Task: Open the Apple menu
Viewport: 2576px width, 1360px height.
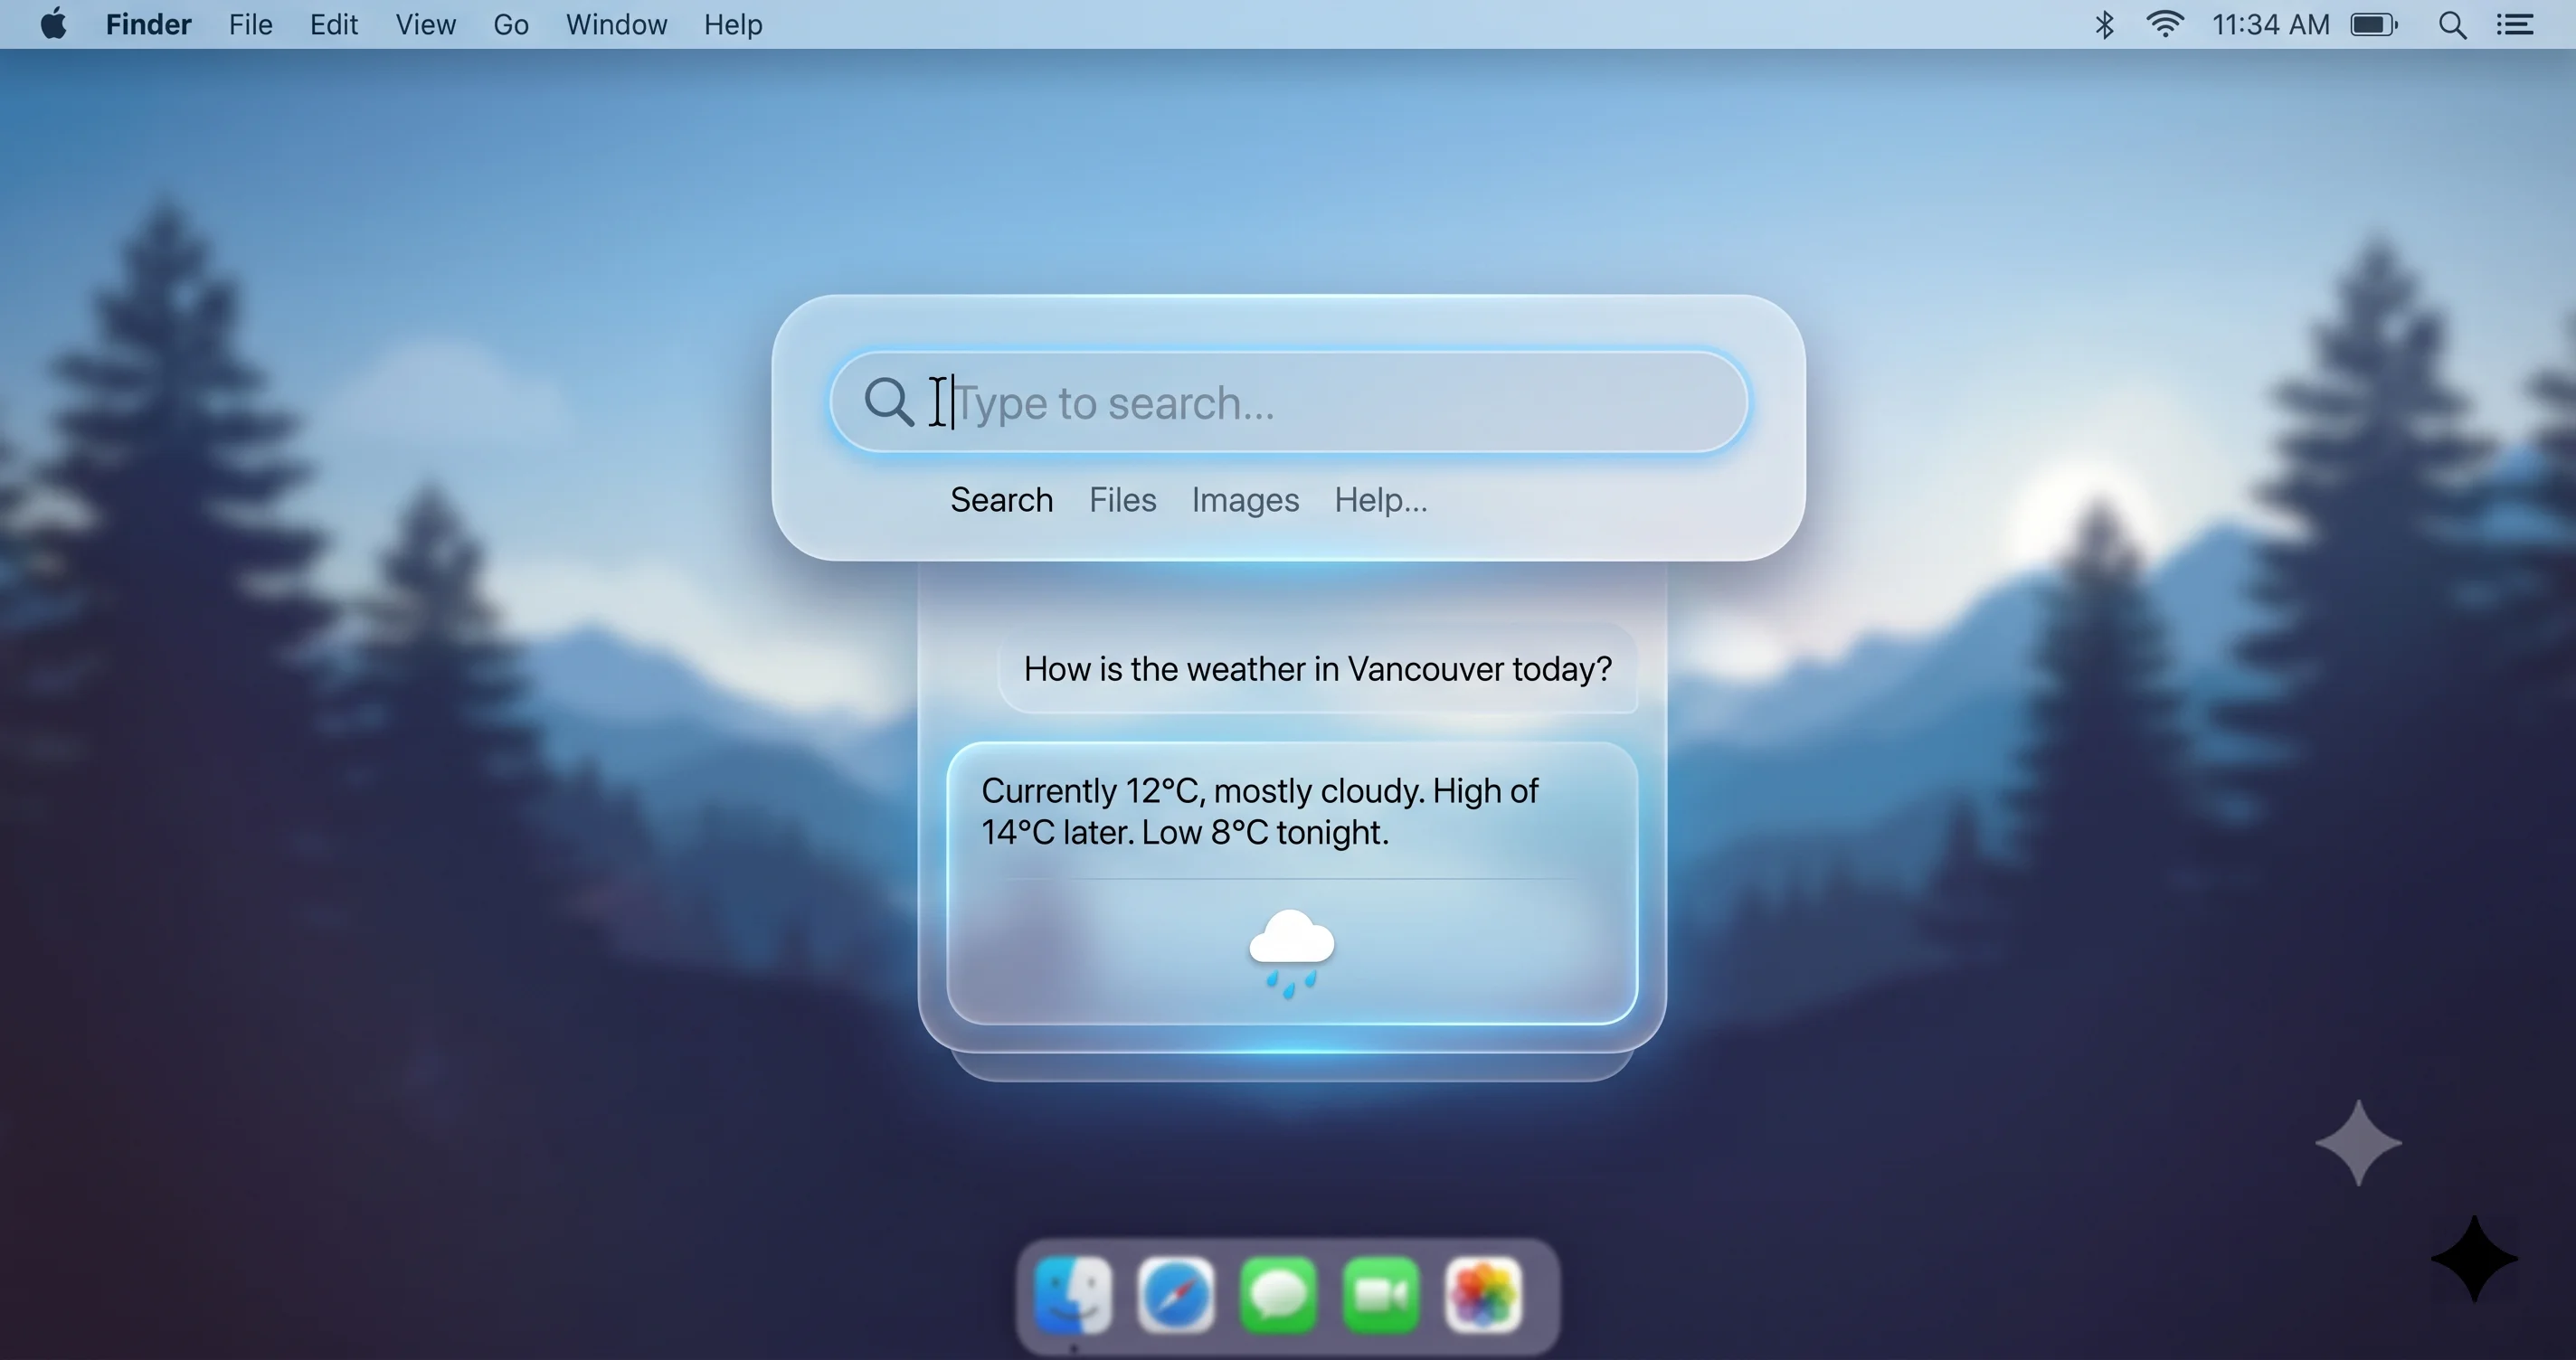Action: [x=54, y=24]
